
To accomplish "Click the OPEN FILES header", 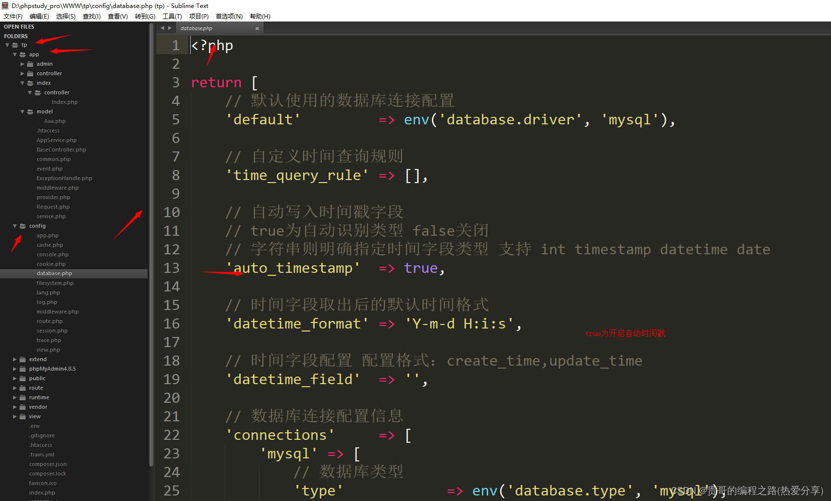I will click(x=19, y=27).
